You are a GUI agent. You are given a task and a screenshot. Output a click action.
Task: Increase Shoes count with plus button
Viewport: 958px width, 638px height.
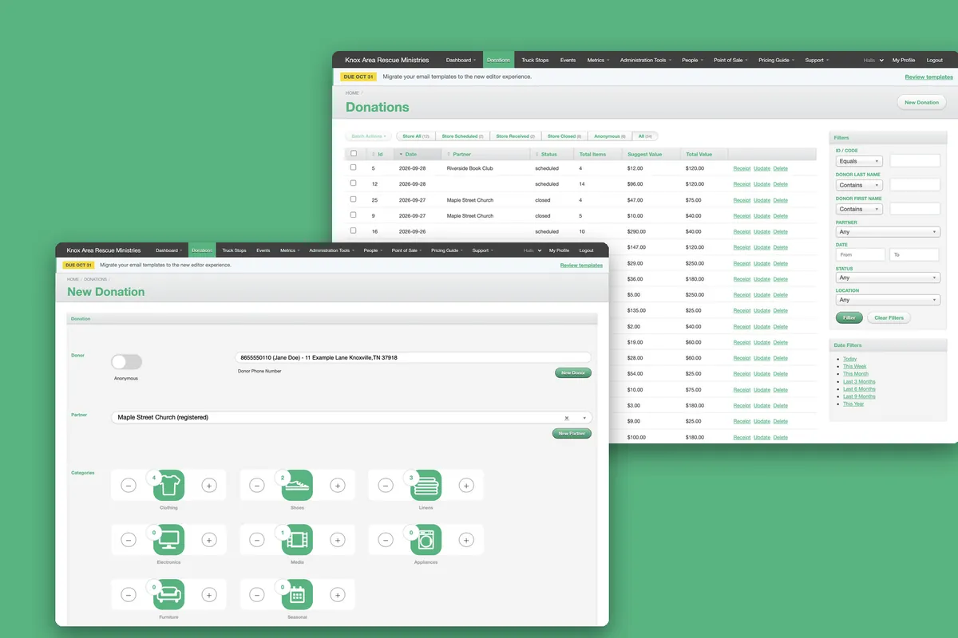pos(338,485)
